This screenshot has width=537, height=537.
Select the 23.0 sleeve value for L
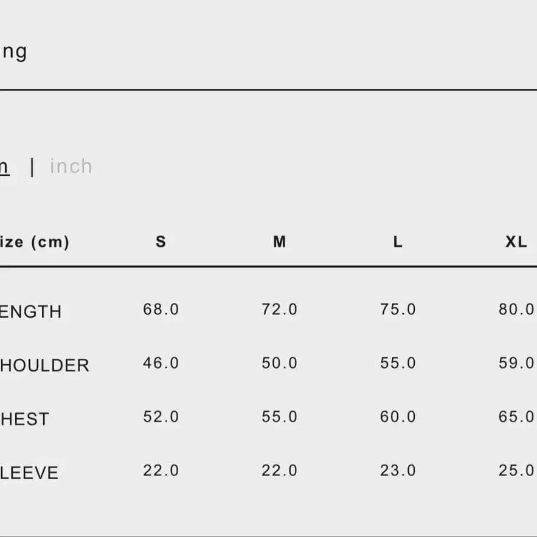pos(398,471)
